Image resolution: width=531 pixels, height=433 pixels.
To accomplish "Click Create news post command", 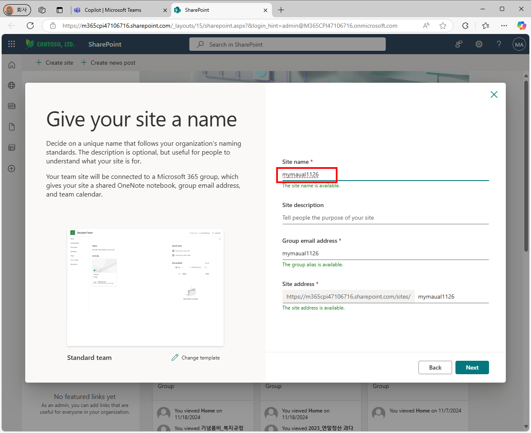I will click(x=108, y=63).
